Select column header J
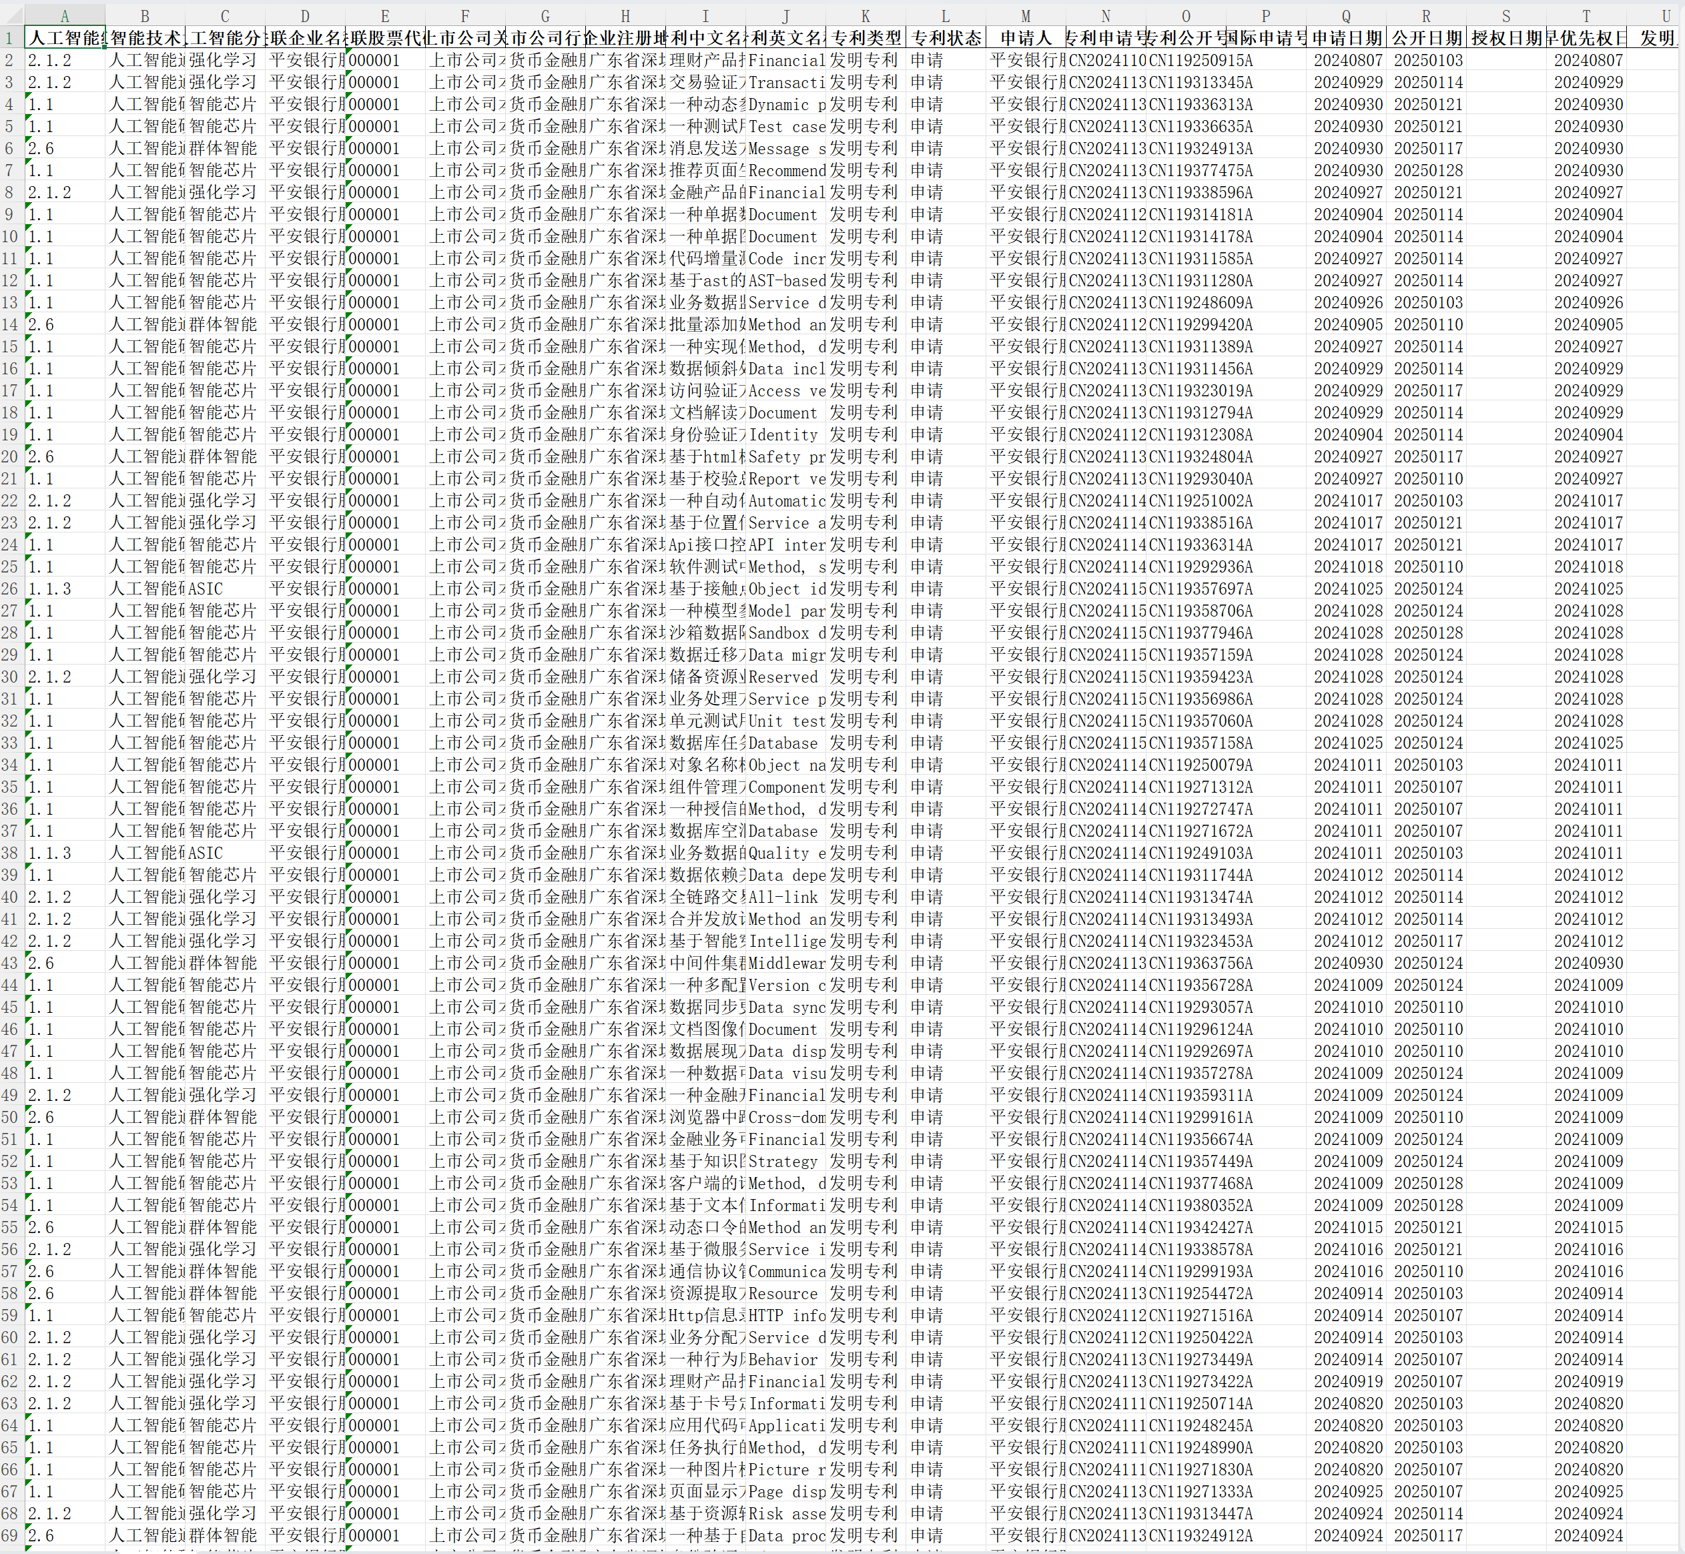Image resolution: width=1685 pixels, height=1554 pixels. click(785, 15)
